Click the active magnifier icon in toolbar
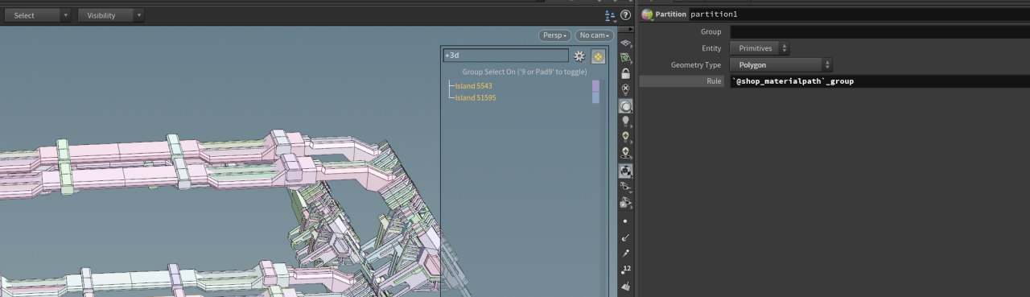1030x297 pixels. point(626,105)
